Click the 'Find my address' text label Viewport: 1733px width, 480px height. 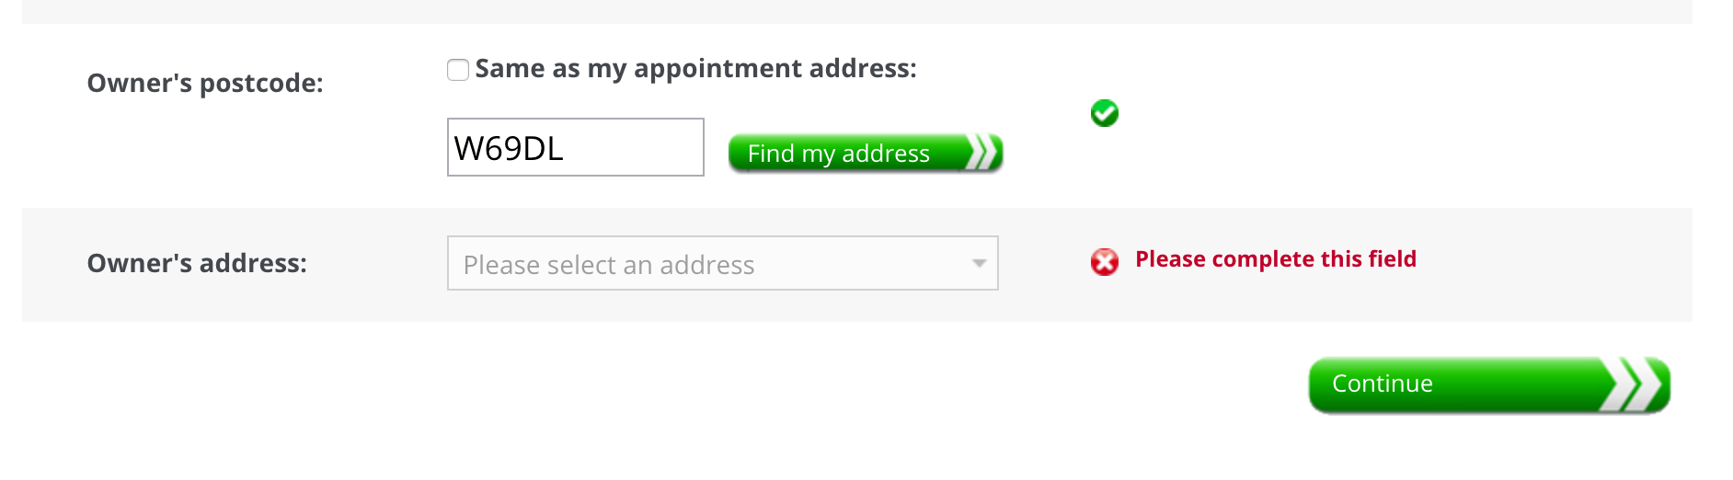coord(839,154)
